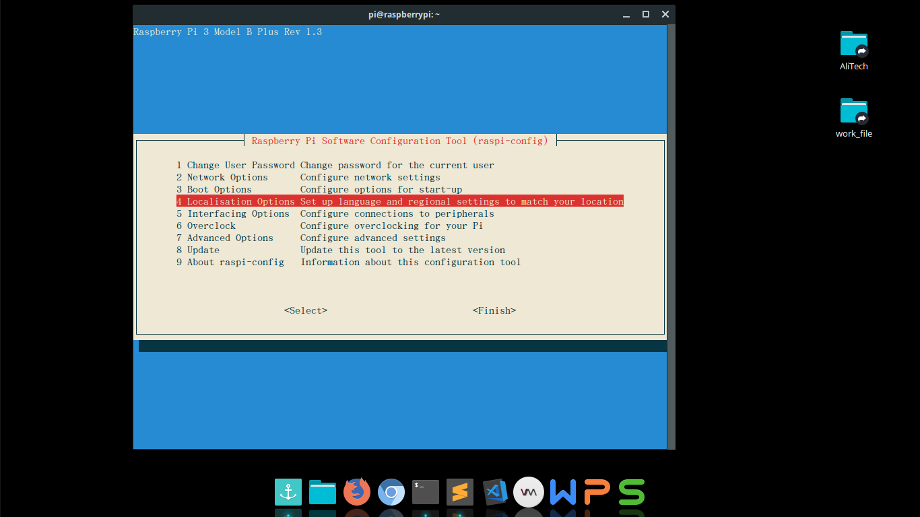920x517 pixels.
Task: Open the VM round icon in dock
Action: (529, 492)
